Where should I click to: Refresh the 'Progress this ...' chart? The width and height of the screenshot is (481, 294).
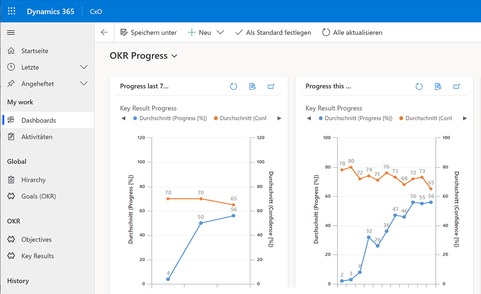419,86
